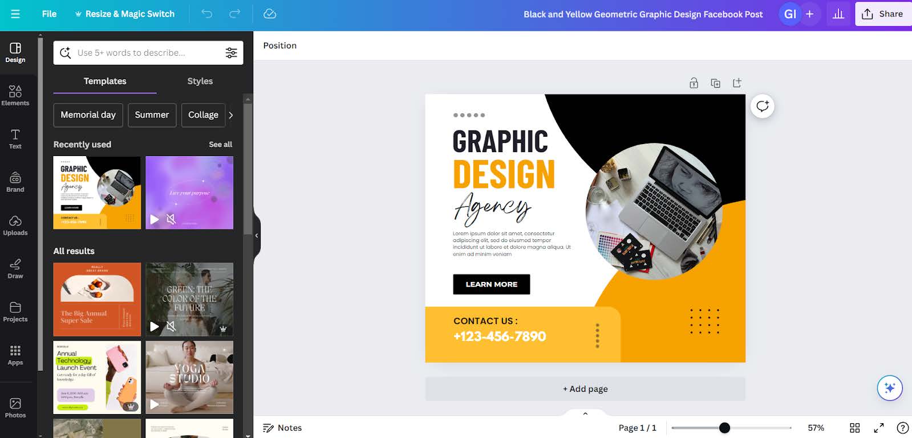Add new page with plus-page icon
Screen dimensions: 912x438
[737, 83]
